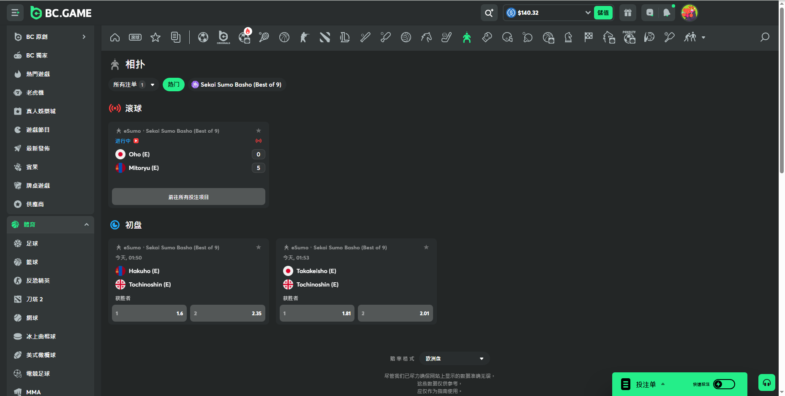Select the tennis racket sport icon
The image size is (785, 396).
click(x=264, y=37)
